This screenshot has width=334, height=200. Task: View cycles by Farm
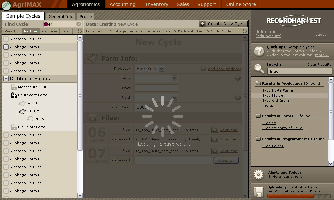(66, 31)
